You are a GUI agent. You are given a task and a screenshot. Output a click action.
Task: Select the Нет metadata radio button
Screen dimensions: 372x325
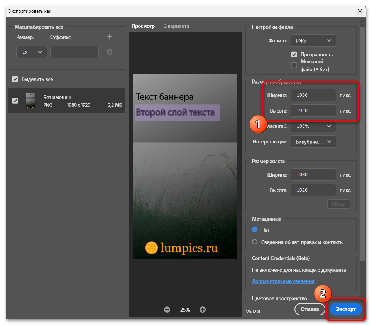(x=255, y=229)
